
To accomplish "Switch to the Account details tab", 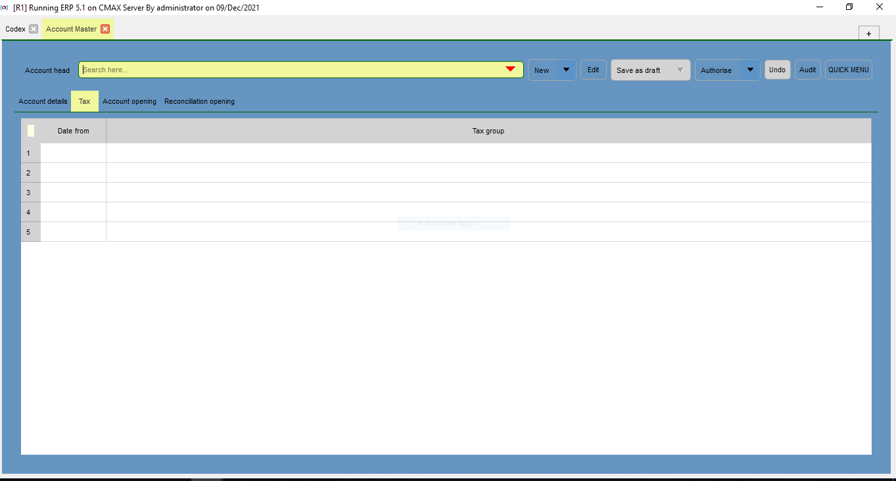I will coord(43,101).
